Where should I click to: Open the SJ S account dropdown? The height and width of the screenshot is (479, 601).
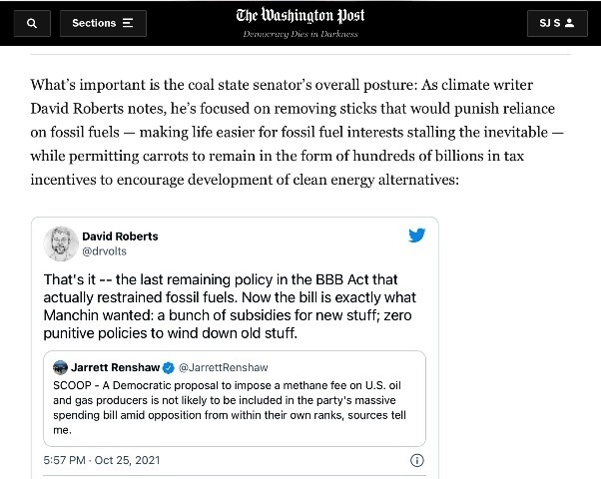pos(556,23)
